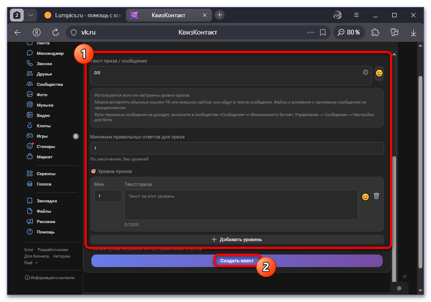Focus the prize text field containing GG
The image size is (431, 302).
click(x=231, y=75)
